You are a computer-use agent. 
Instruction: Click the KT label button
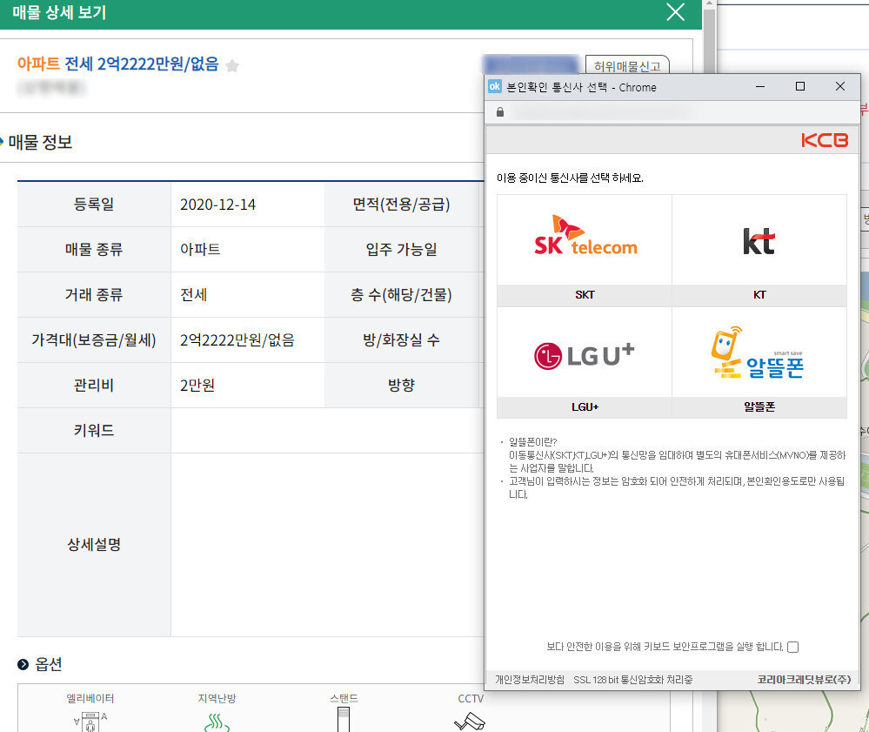[x=759, y=295]
